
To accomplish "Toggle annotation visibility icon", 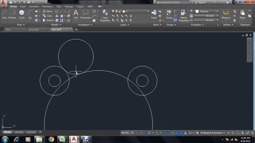I will coord(177,133).
